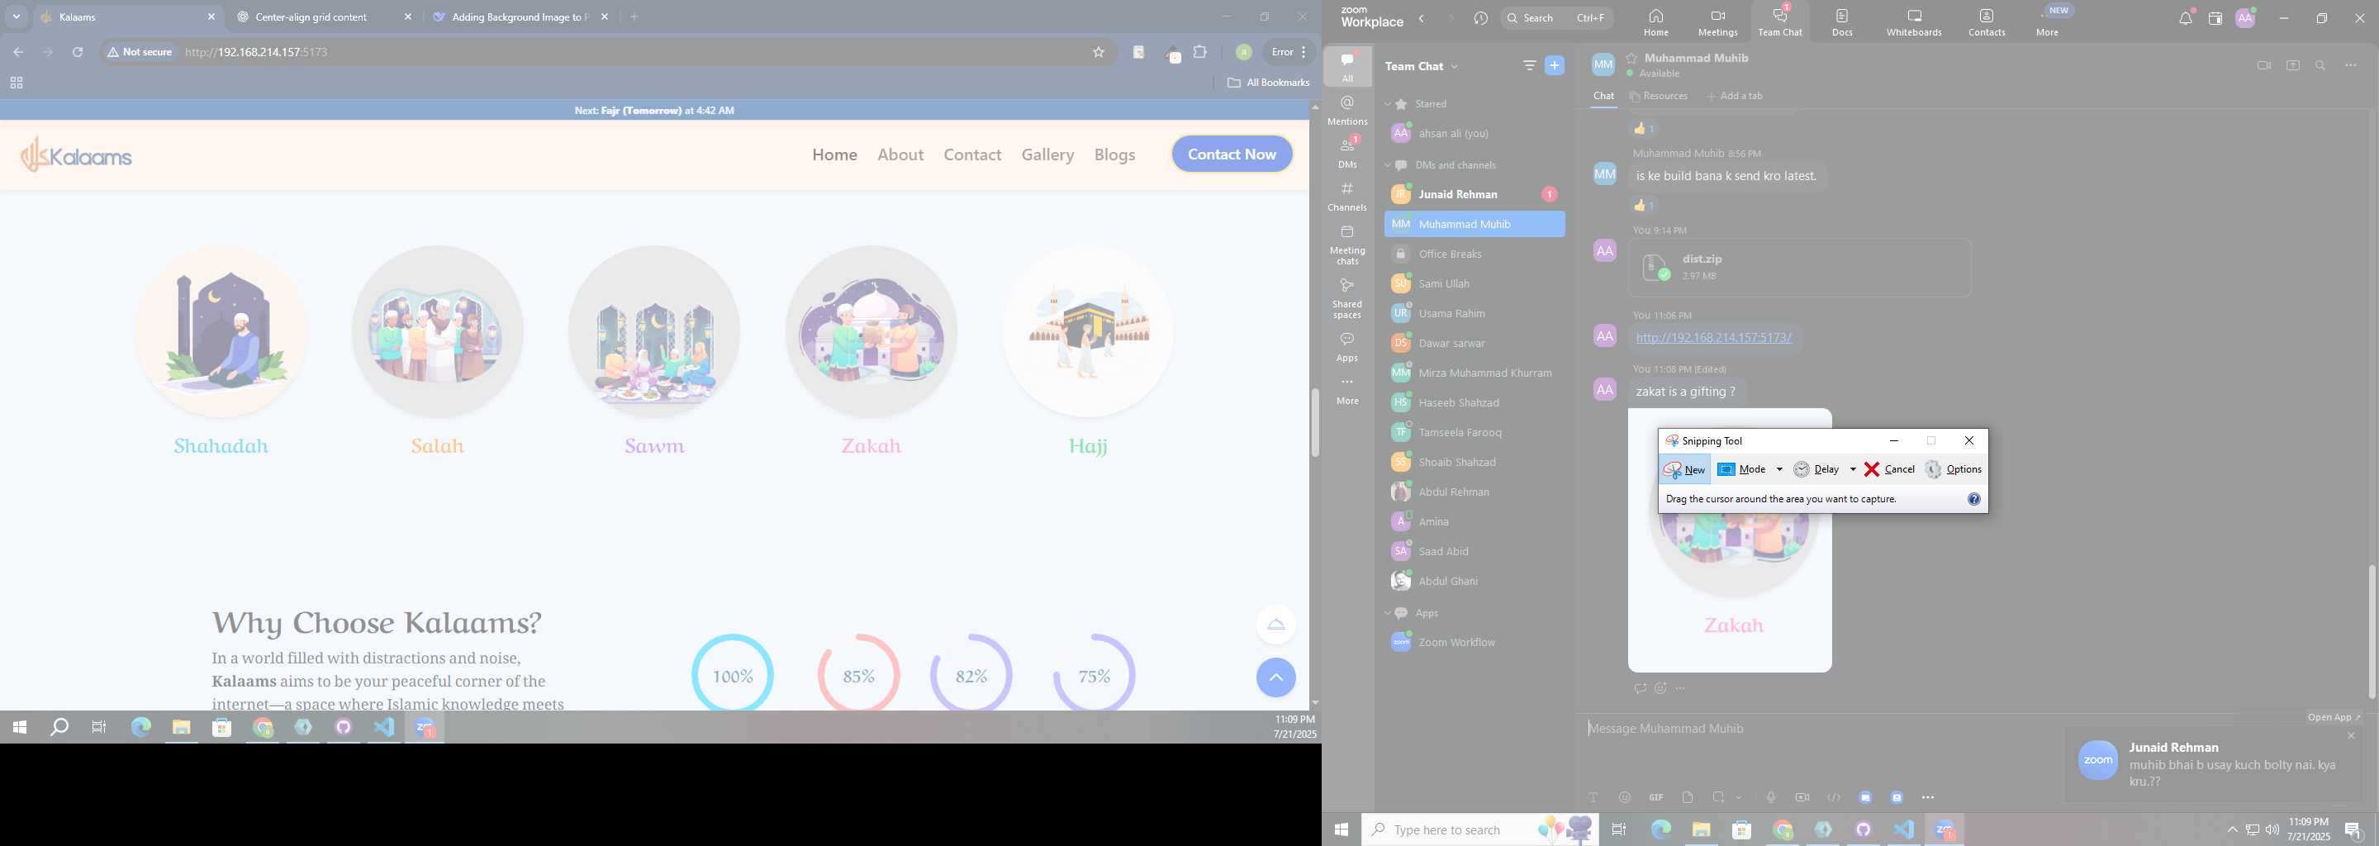Screen dimensions: 2379x846
Task: Open the emoji picker in message toolbar
Action: [1625, 797]
